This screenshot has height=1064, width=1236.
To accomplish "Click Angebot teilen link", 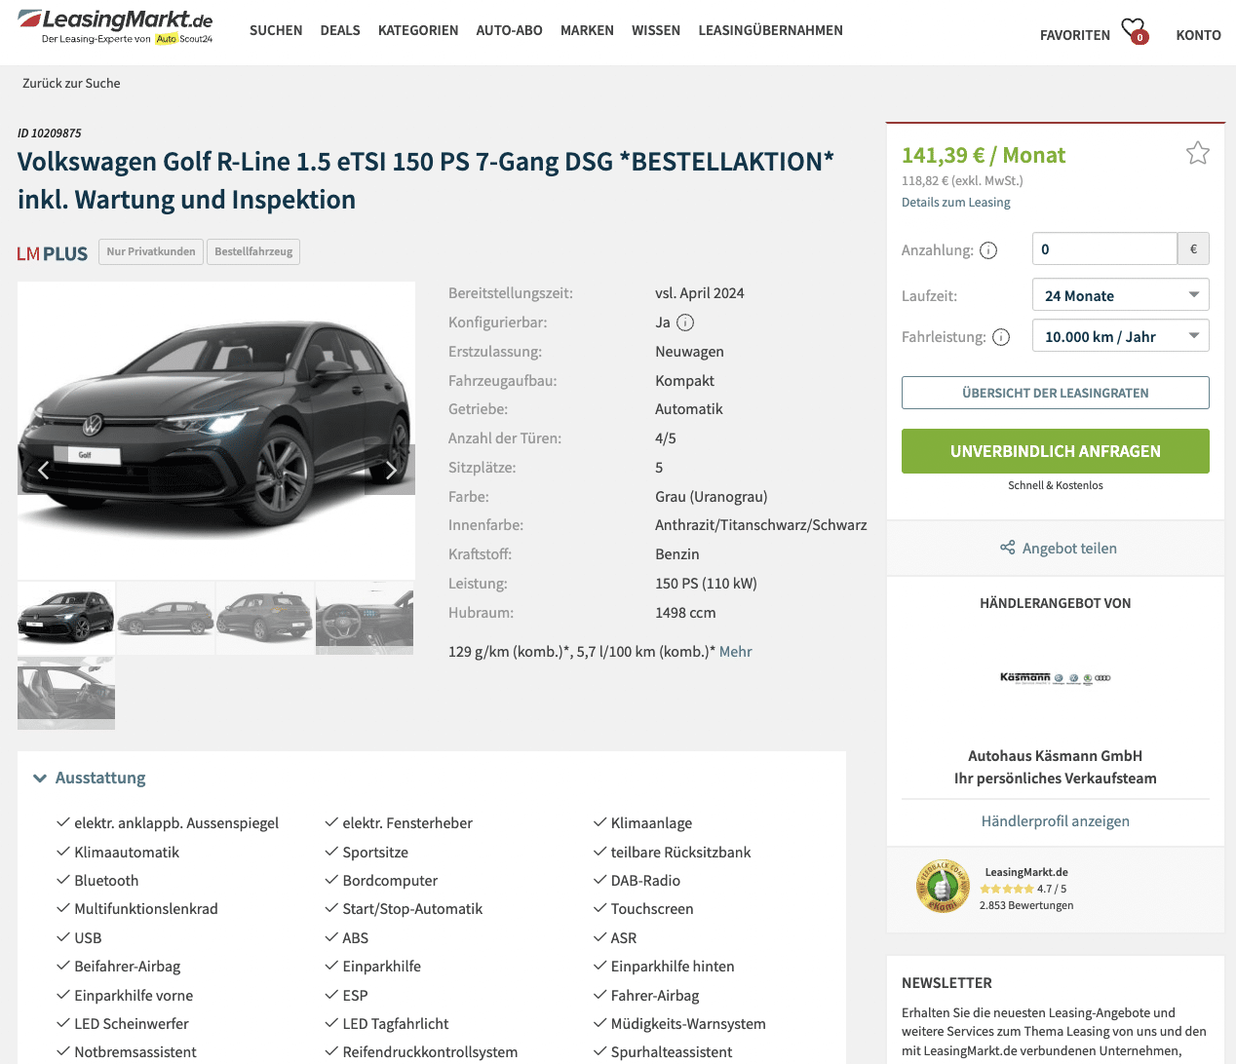I will pos(1069,549).
